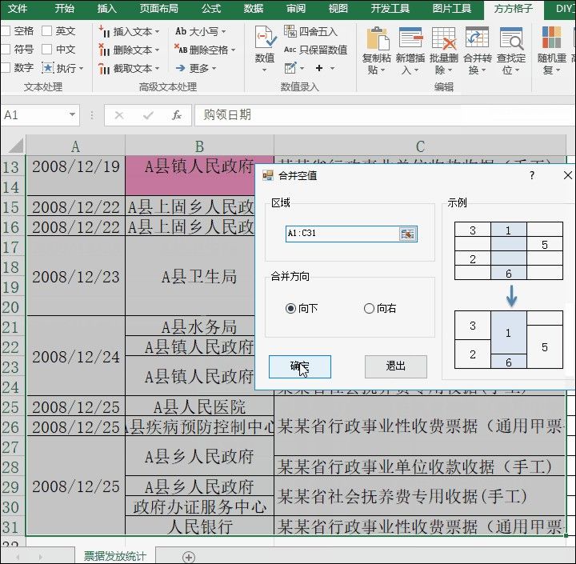
Task: Click the 复制粘贴 copy paste icon
Action: 378,38
